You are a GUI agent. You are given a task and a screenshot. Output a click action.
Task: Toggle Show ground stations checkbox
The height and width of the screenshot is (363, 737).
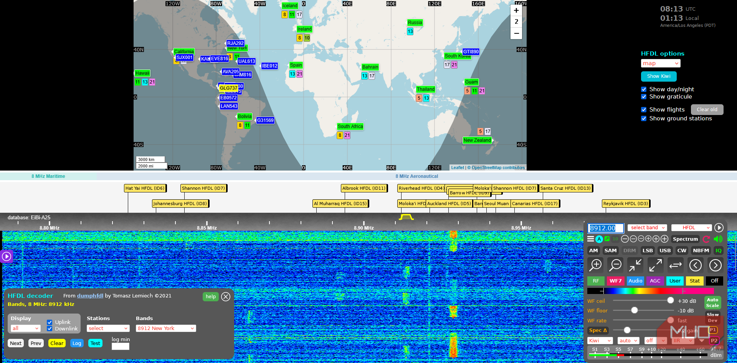click(644, 118)
